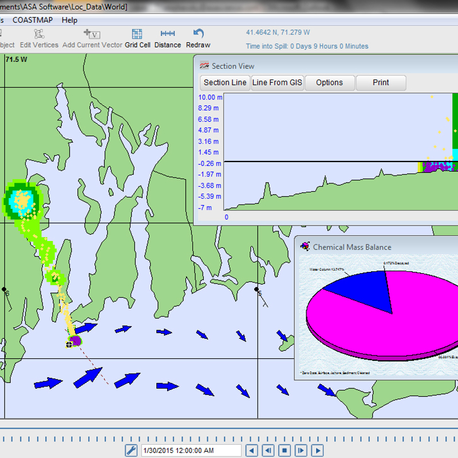This screenshot has width=458, height=458.
Task: Open time settings with the wrench icon
Action: click(131, 451)
